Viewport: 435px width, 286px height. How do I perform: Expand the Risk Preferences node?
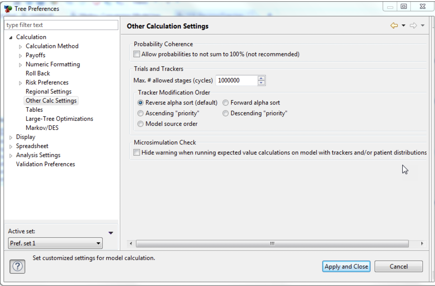[20, 83]
